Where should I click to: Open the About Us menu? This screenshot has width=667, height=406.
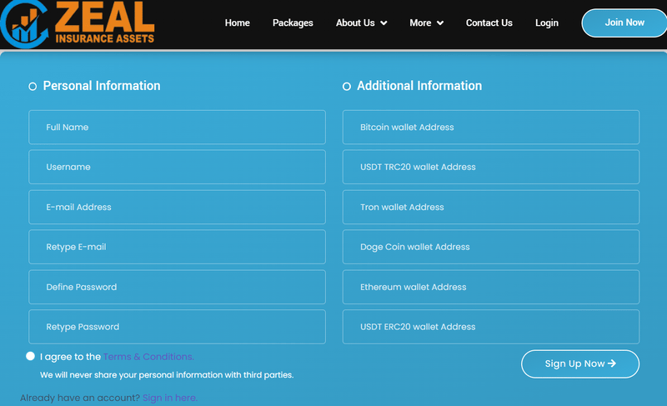click(x=355, y=23)
